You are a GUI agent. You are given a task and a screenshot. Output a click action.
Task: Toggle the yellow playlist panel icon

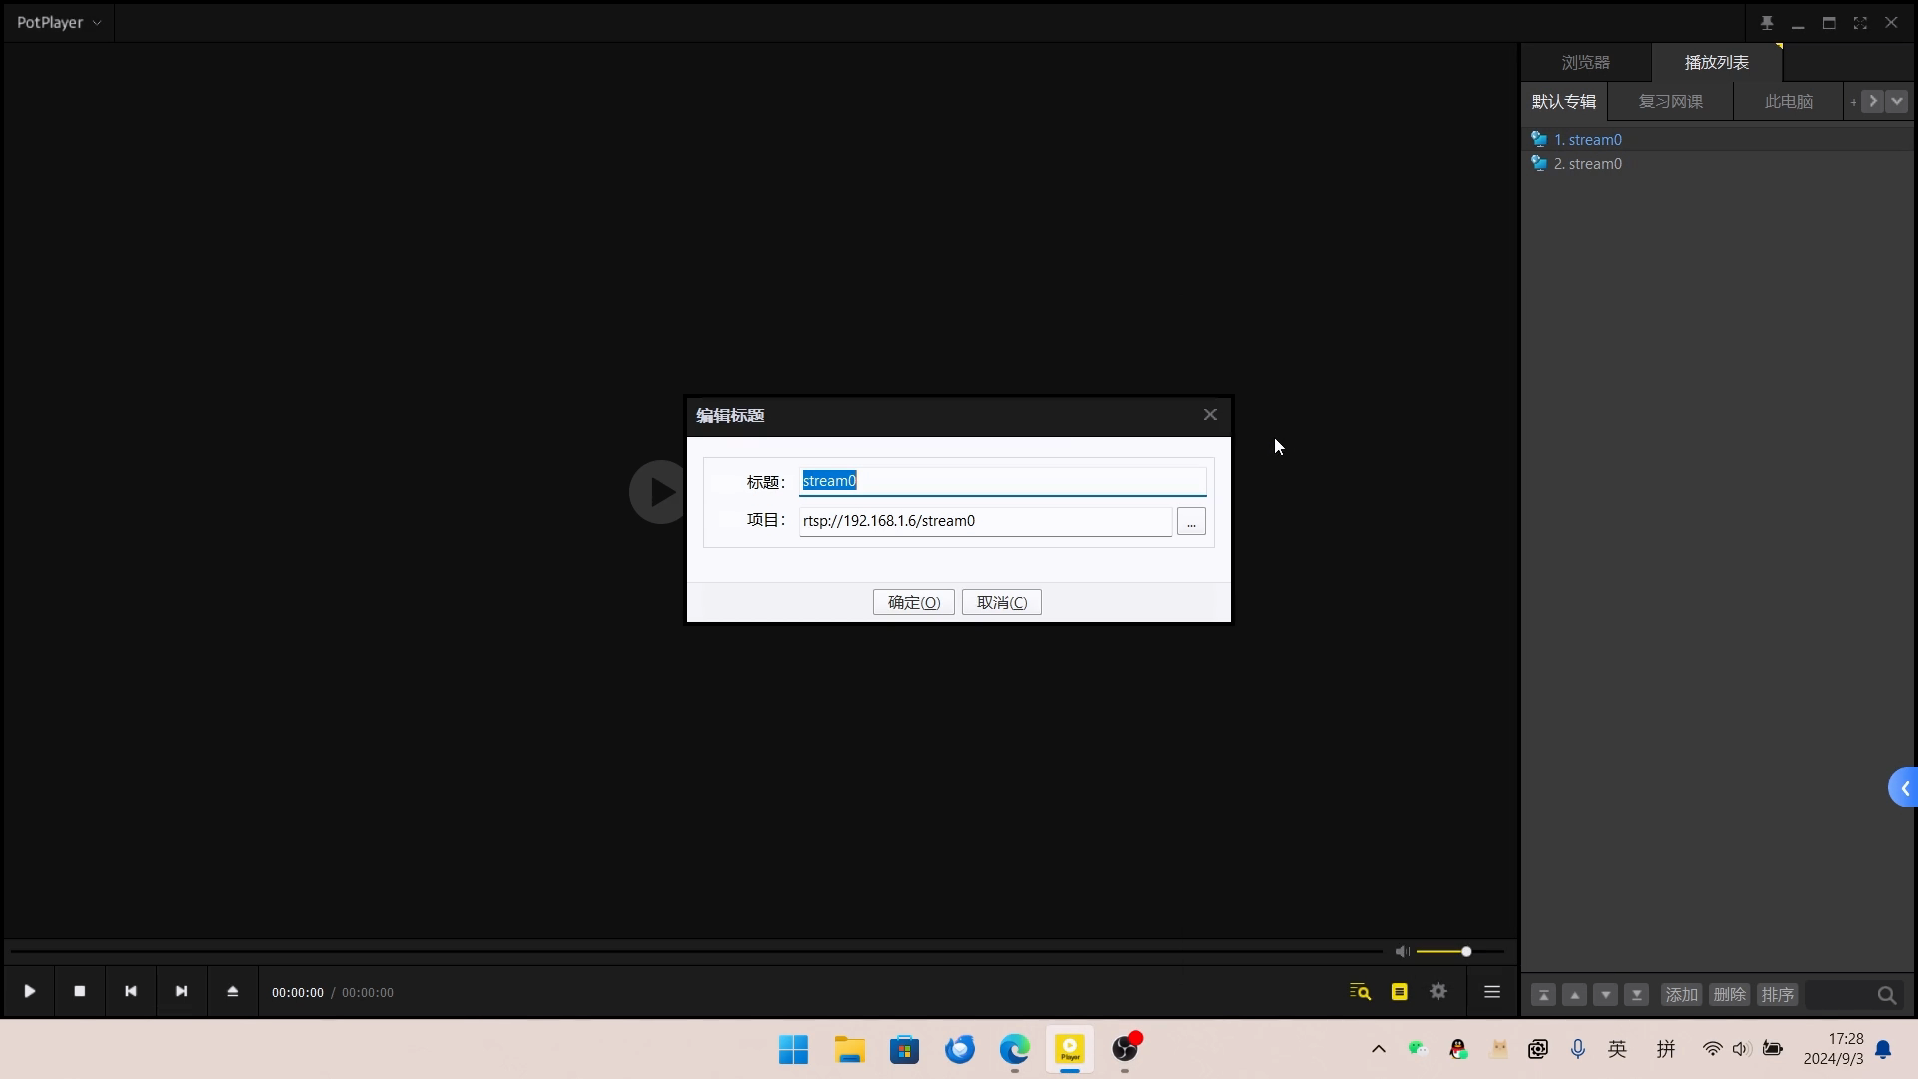[x=1399, y=992]
